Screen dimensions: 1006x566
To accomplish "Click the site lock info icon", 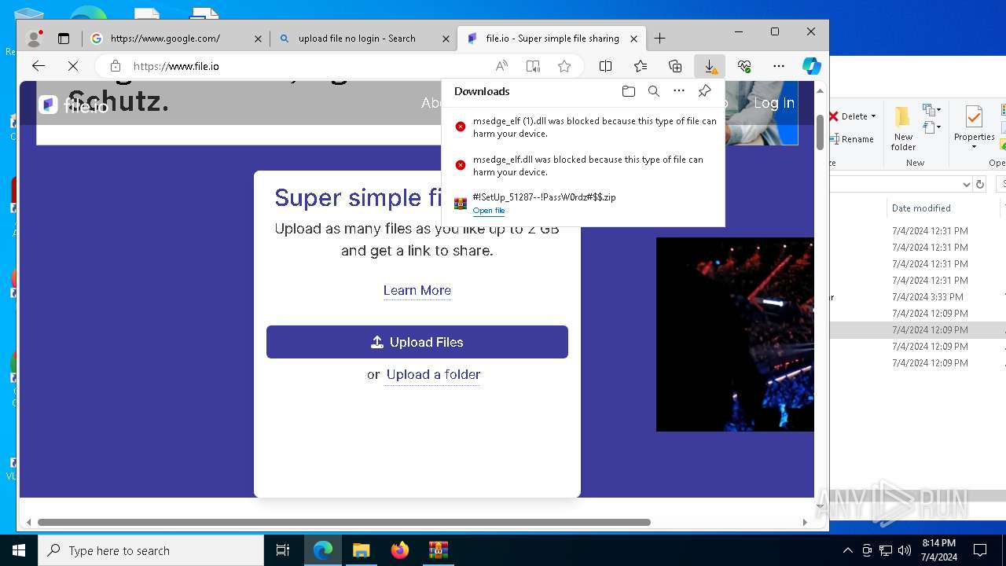I will pos(116,66).
